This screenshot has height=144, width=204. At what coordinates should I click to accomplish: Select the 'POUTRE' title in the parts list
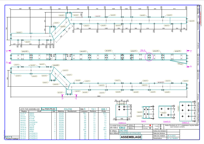68,109
